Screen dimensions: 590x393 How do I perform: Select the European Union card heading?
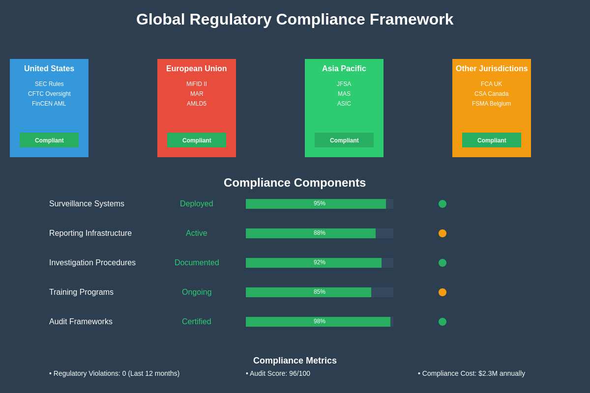pyautogui.click(x=197, y=69)
